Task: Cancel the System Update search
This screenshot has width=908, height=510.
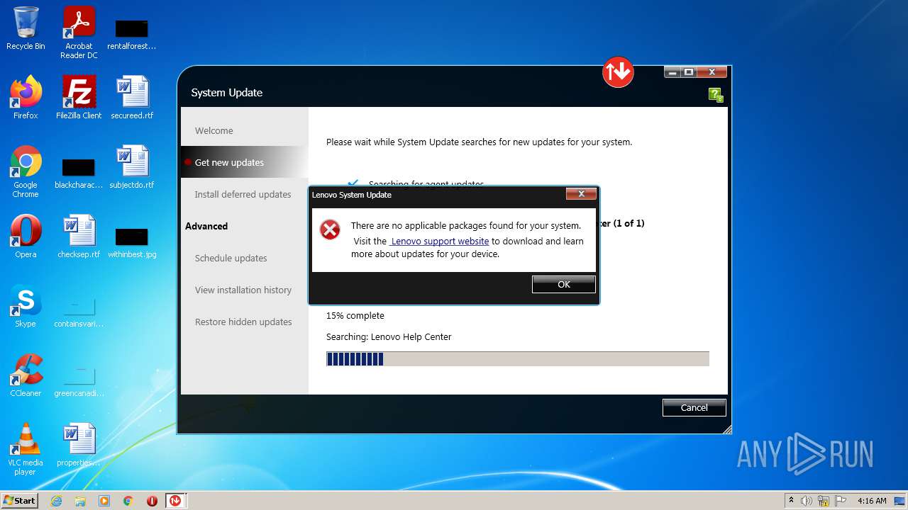Action: [694, 407]
